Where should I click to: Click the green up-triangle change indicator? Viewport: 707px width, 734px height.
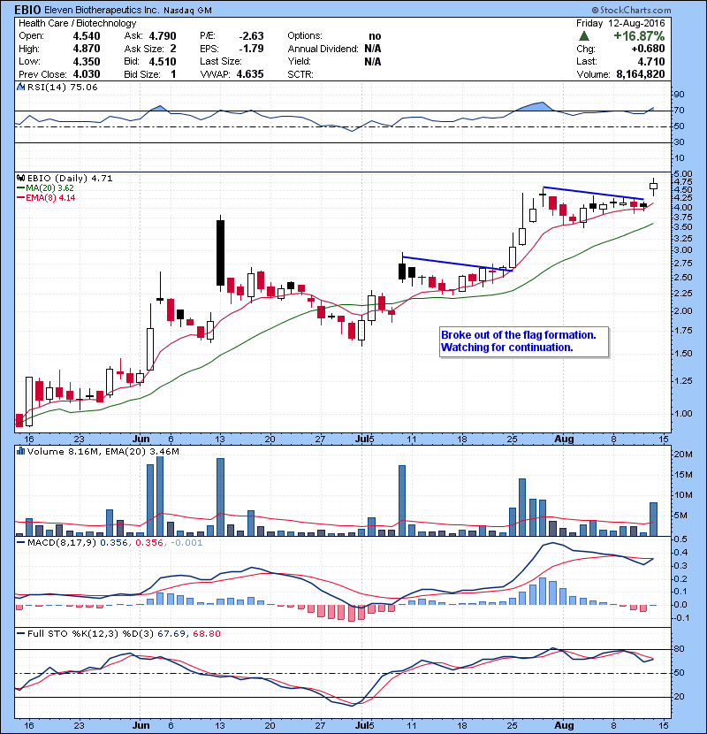(583, 36)
